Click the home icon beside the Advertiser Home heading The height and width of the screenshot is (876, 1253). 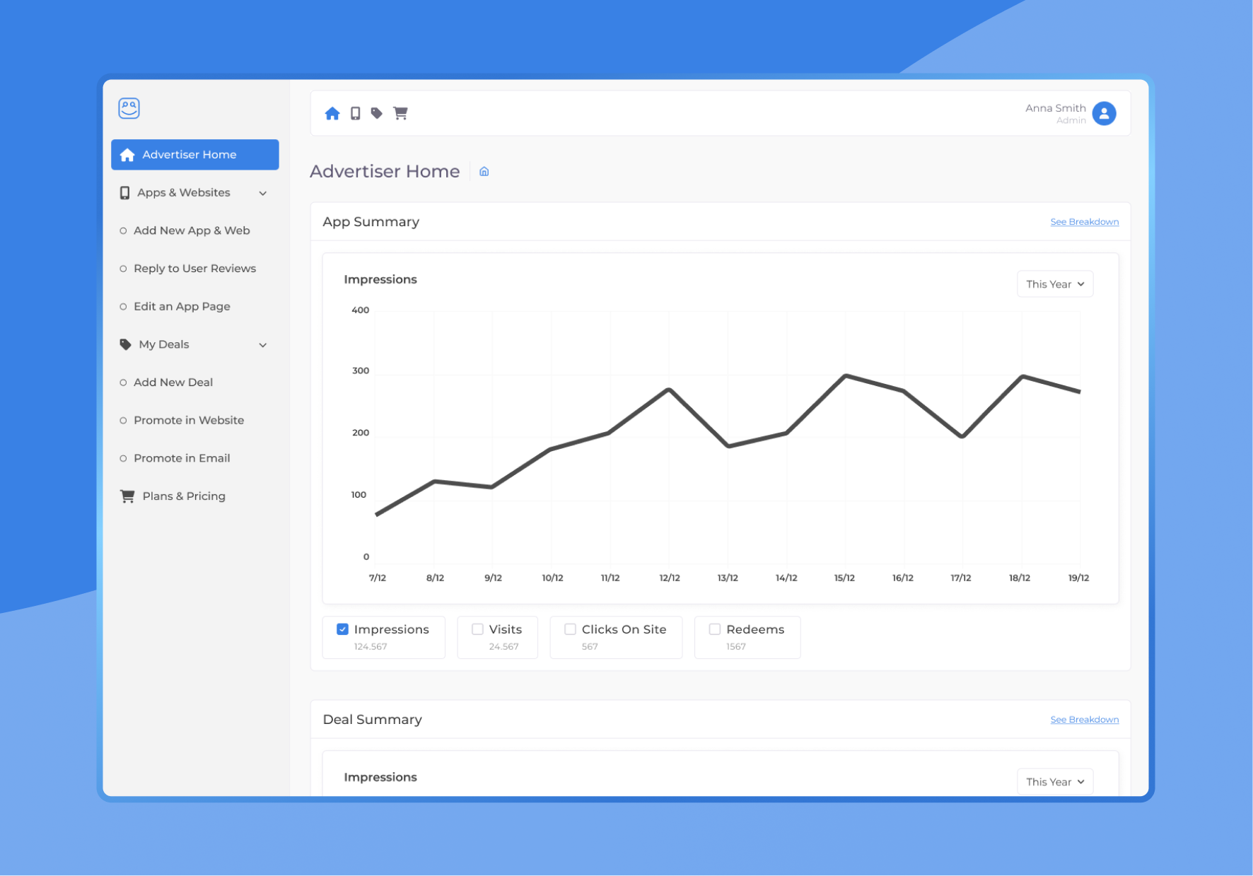[x=484, y=171]
